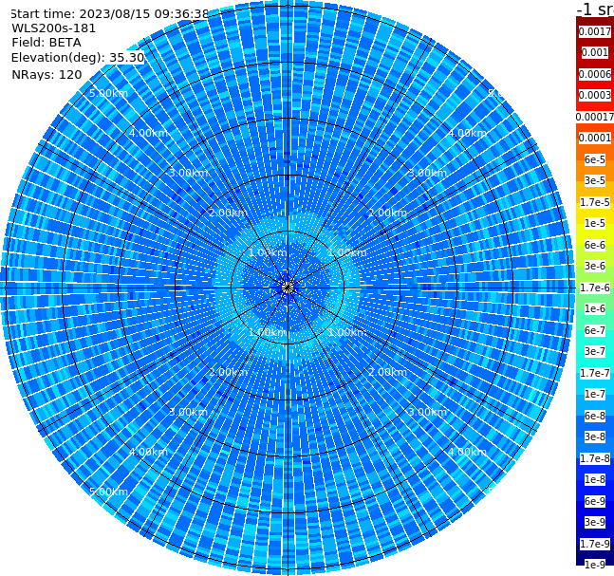Click the Start time 2023/08/15 09:36:38 text
The image size is (614, 576).
[x=109, y=14]
